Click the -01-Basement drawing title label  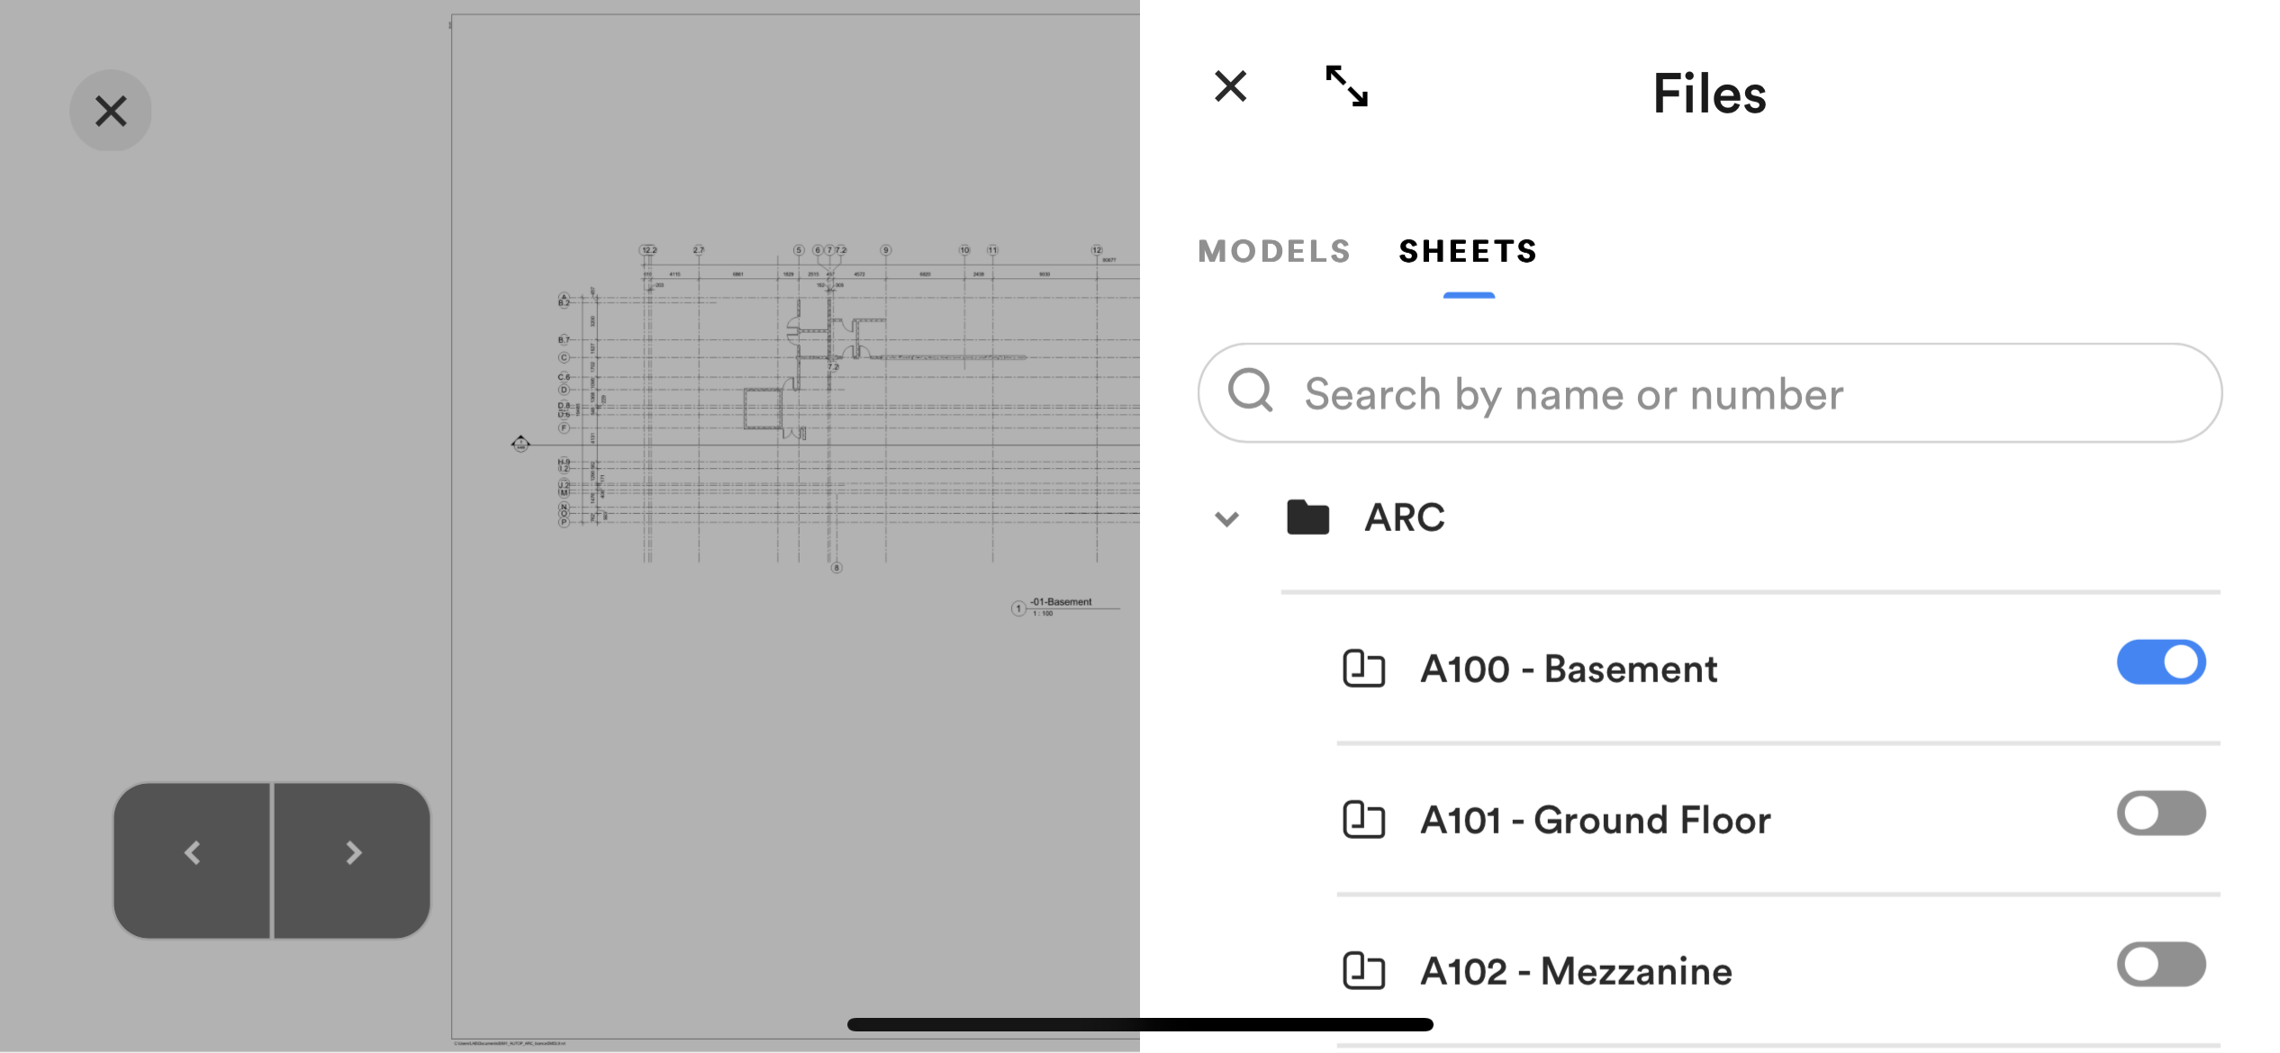tap(1062, 601)
